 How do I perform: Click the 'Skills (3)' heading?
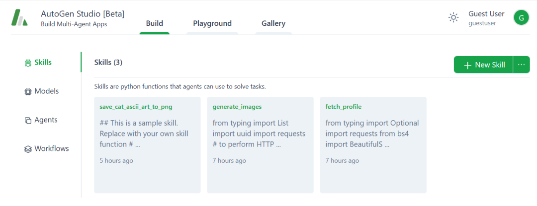[x=108, y=63]
